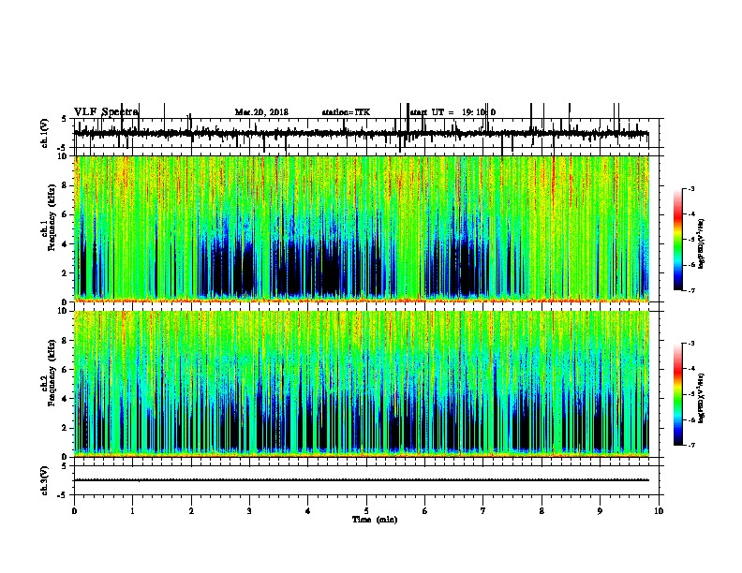Click the ch.2 frequency-axis tick "6"
This screenshot has width=742, height=573.
coord(67,370)
